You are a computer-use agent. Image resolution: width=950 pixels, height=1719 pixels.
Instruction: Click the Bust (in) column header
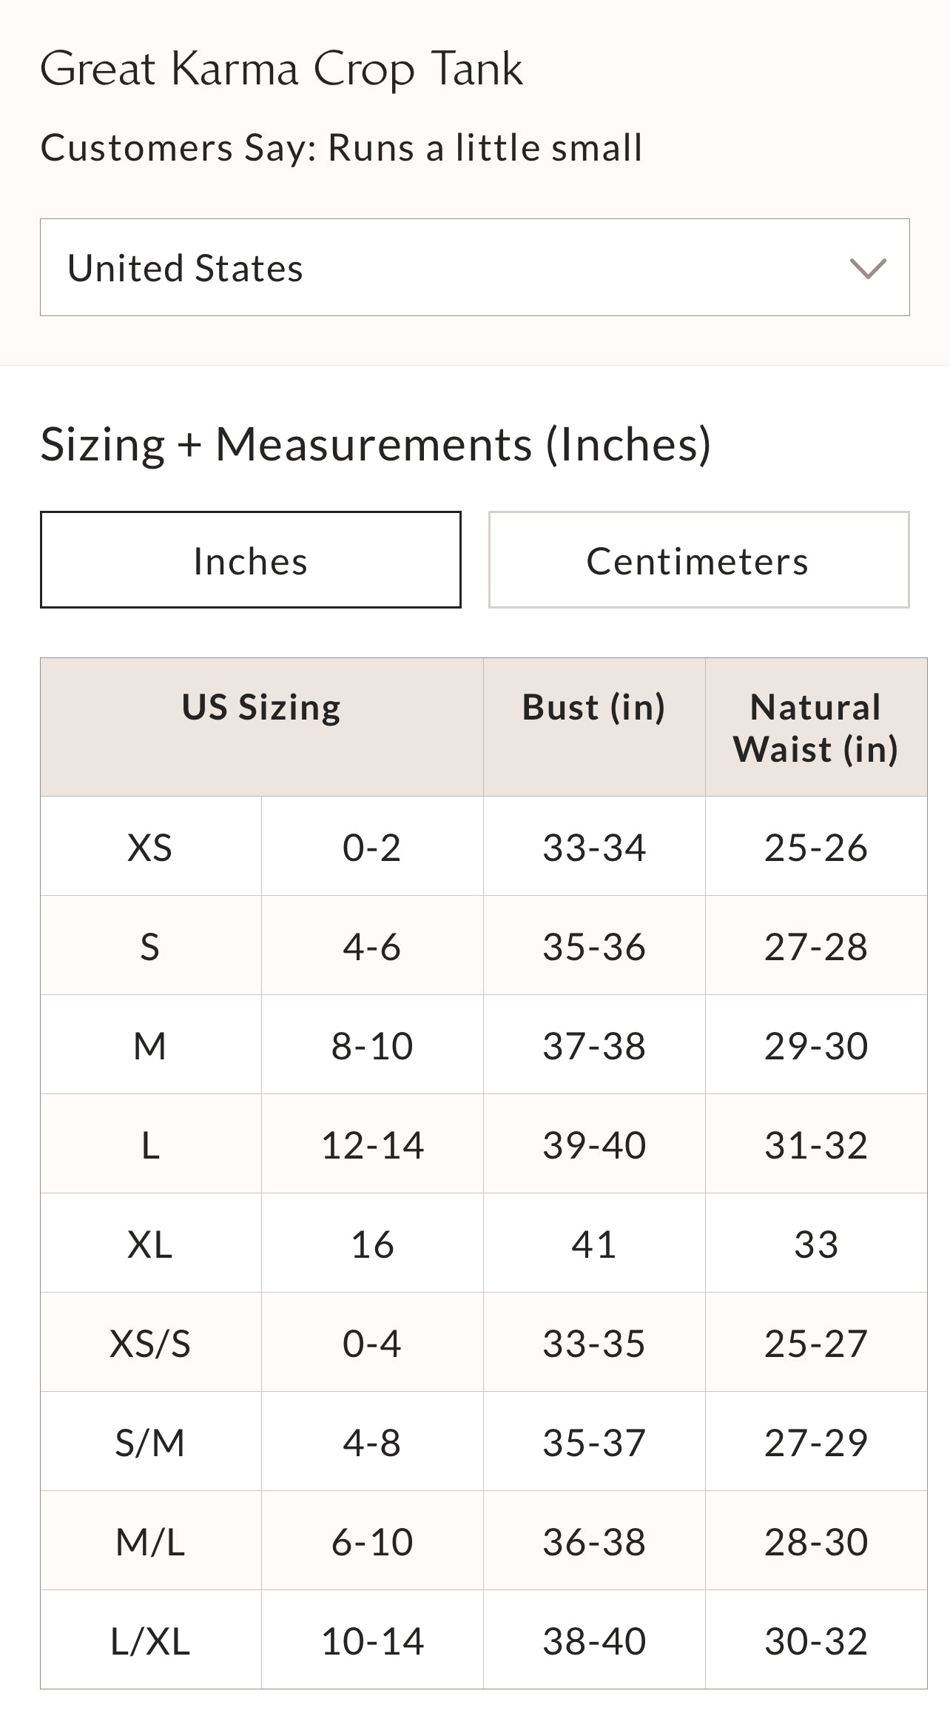click(593, 707)
